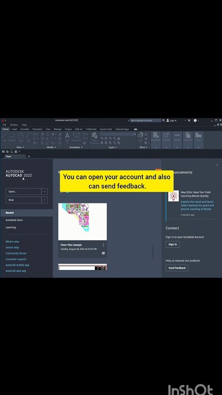Select the Dimension tool in Annotation panel
Screen dimensions: 222x395
click(x=76, y=137)
